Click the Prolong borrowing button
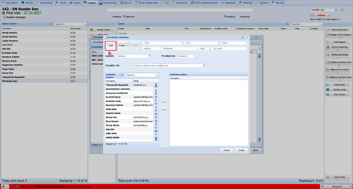Screen dimensions: 353x189 coord(338,55)
